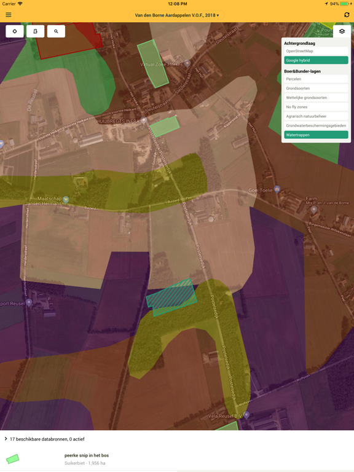Tap the Vela Reusel B.V. map pin

[246, 415]
